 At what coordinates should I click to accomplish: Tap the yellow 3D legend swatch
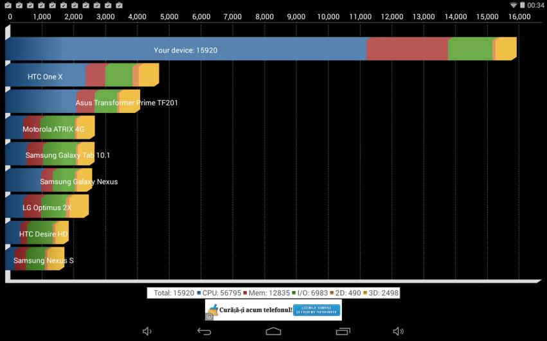tap(365, 293)
